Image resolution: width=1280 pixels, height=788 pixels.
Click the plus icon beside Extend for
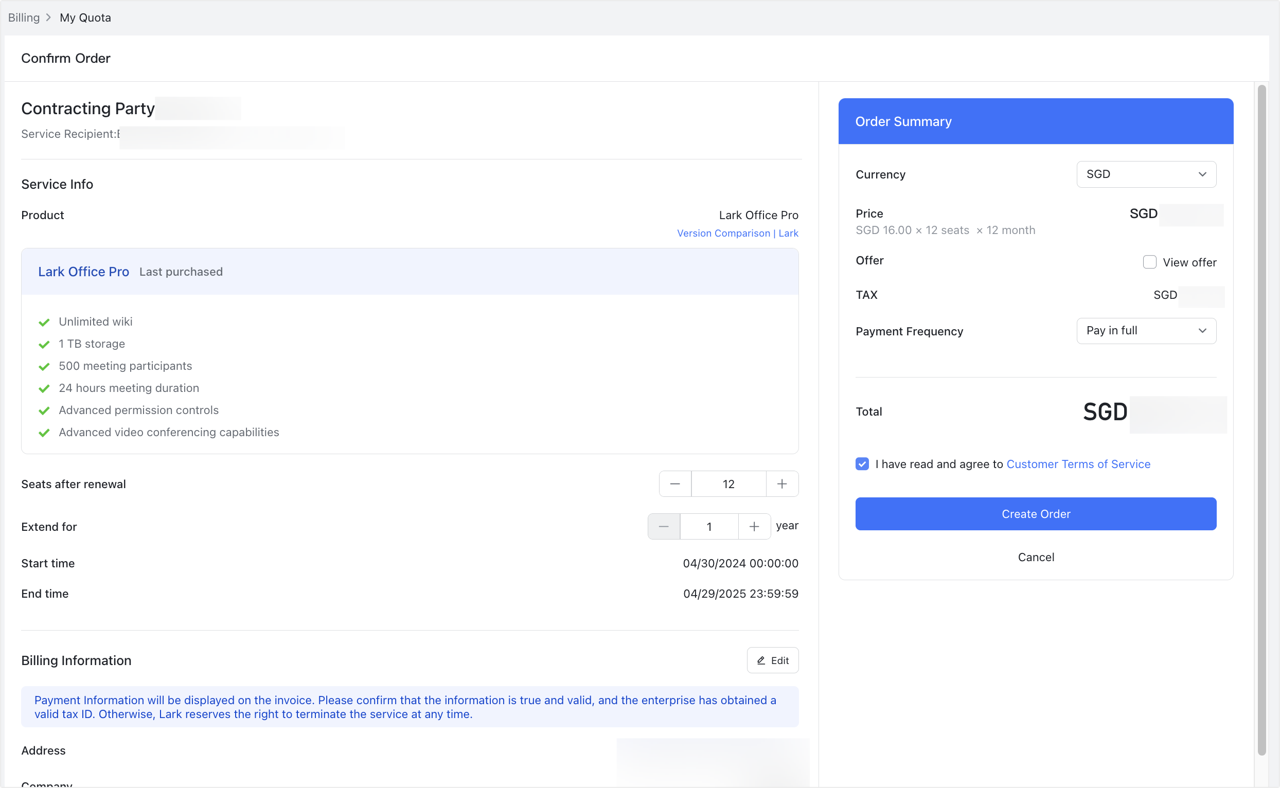click(x=754, y=526)
